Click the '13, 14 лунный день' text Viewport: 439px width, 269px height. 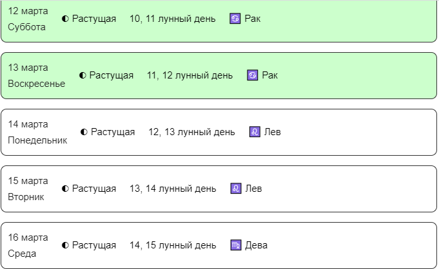point(173,189)
